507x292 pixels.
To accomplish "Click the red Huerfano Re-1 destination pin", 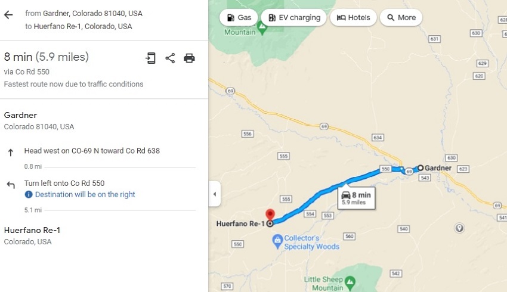I will click(x=270, y=215).
